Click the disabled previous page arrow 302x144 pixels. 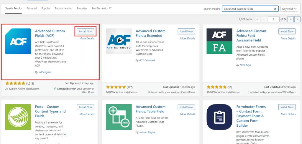264,19
